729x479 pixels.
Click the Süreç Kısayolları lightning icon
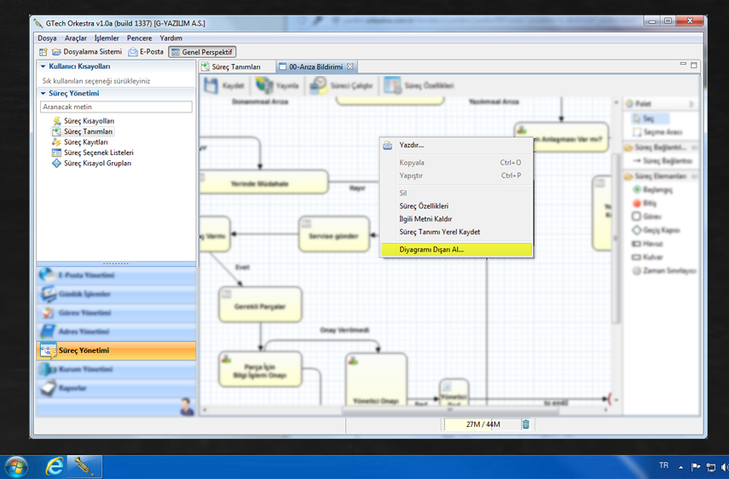56,121
